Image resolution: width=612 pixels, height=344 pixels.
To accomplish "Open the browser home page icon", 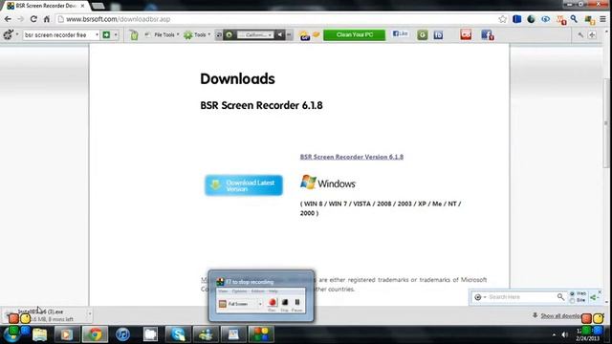I will pyautogui.click(x=47, y=19).
